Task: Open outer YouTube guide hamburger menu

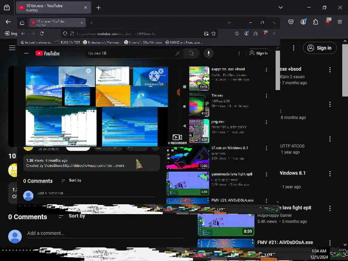Action: coord(12,48)
